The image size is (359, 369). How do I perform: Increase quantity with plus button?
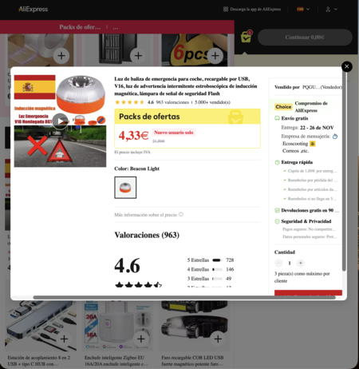[301, 263]
